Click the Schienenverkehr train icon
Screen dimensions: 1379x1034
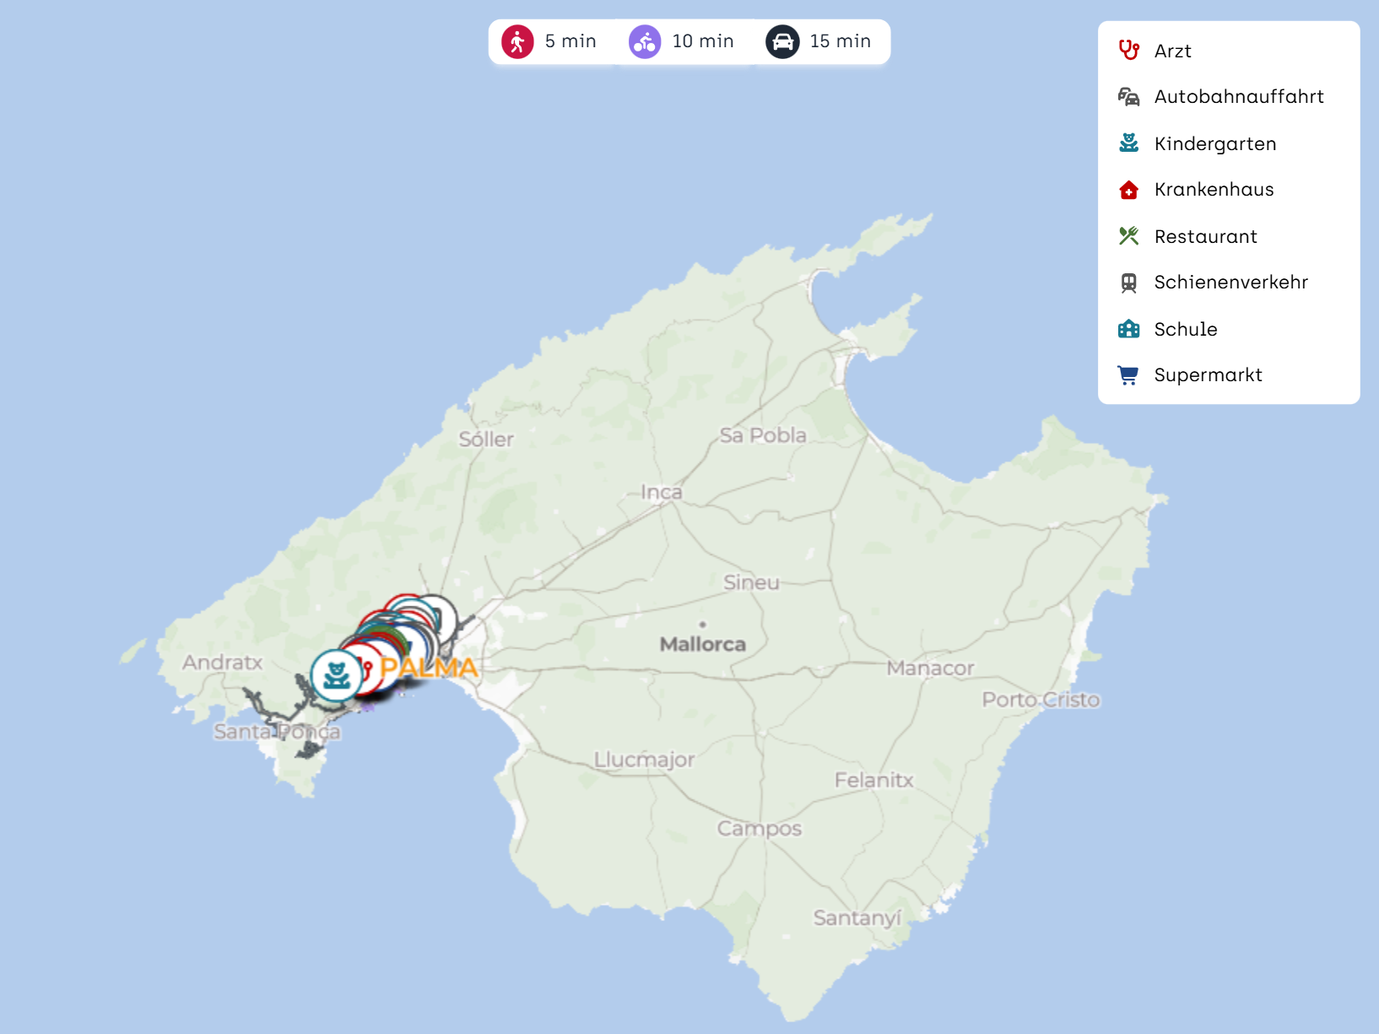[1128, 283]
